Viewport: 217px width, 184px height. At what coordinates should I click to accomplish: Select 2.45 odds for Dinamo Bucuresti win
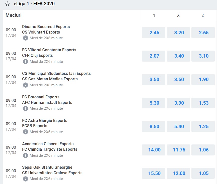coord(154,33)
